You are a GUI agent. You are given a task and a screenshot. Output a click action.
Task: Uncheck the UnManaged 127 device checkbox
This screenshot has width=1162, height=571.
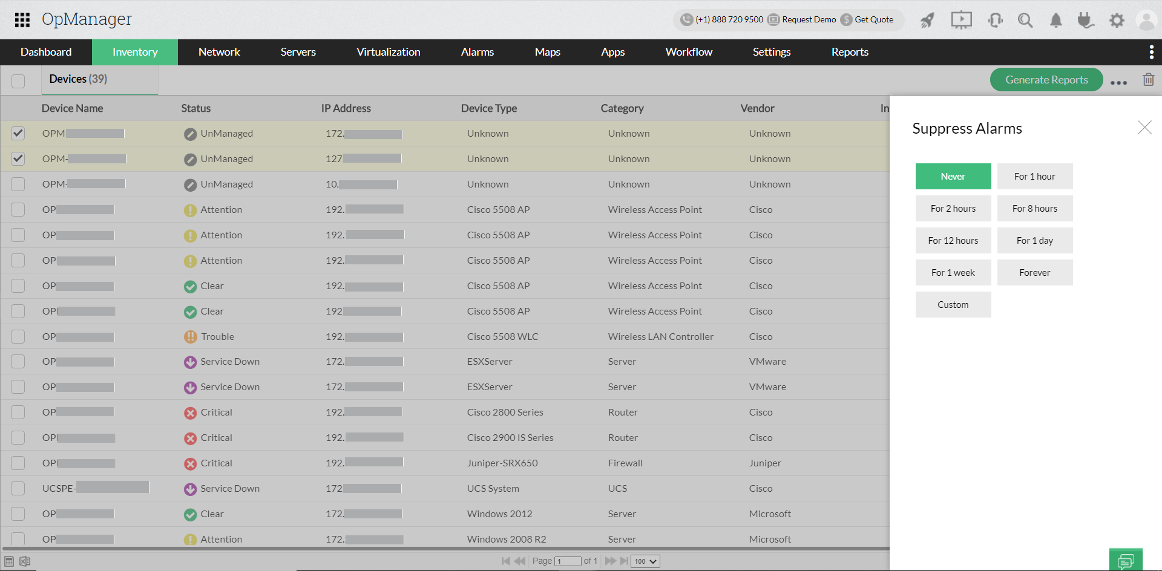(x=18, y=158)
